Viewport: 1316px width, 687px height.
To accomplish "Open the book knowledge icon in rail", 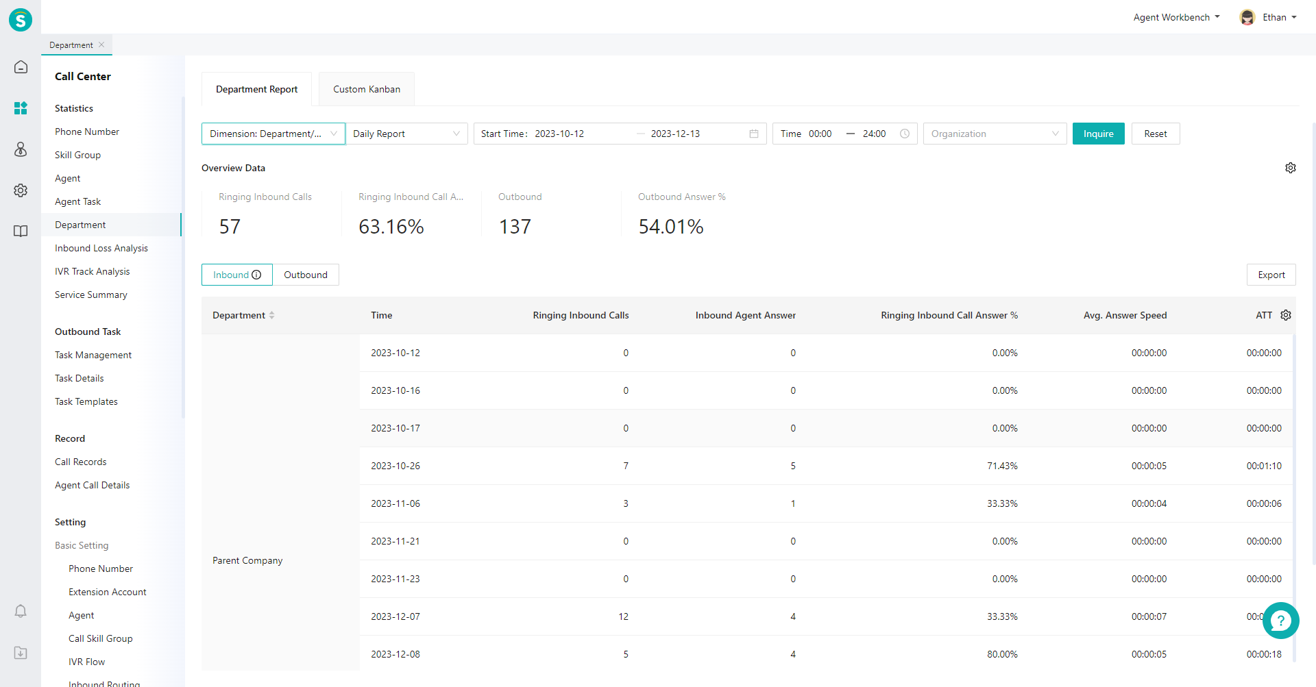I will (x=21, y=232).
